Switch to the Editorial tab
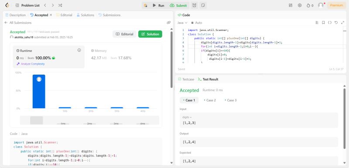349x168 pixels. pyautogui.click(x=64, y=15)
